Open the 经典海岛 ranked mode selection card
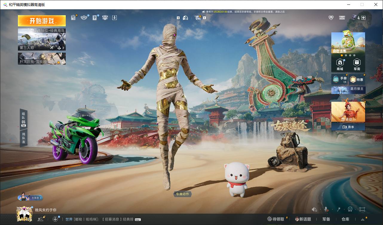This screenshot has width=383, height=225. (x=42, y=39)
